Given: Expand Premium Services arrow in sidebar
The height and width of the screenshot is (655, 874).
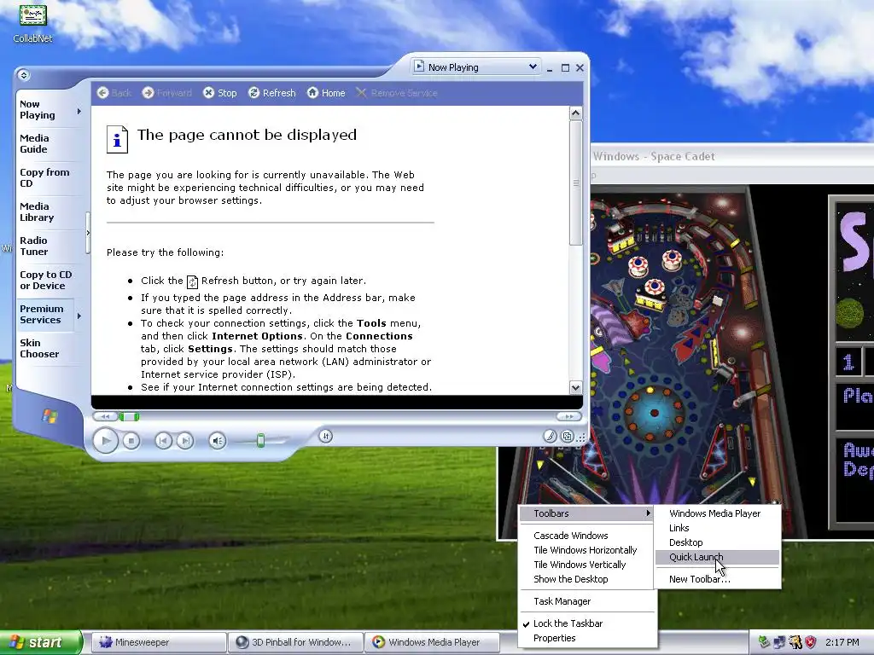Looking at the screenshot, I should coord(79,316).
